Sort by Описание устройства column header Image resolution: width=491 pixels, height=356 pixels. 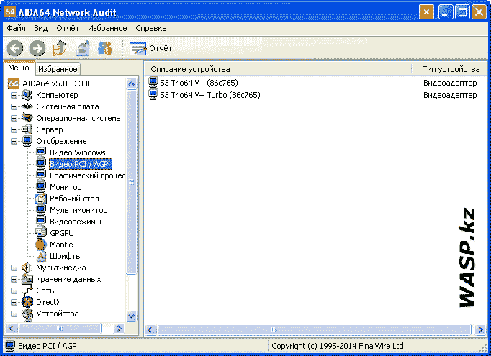(x=278, y=69)
